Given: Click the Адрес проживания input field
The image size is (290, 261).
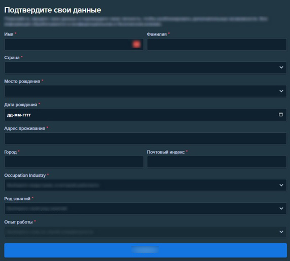Looking at the screenshot, I should pos(146,138).
